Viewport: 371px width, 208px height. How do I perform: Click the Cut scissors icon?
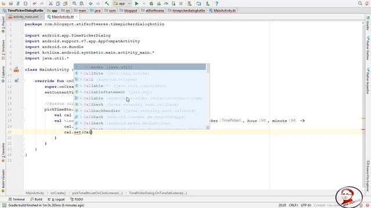[x=50, y=3]
